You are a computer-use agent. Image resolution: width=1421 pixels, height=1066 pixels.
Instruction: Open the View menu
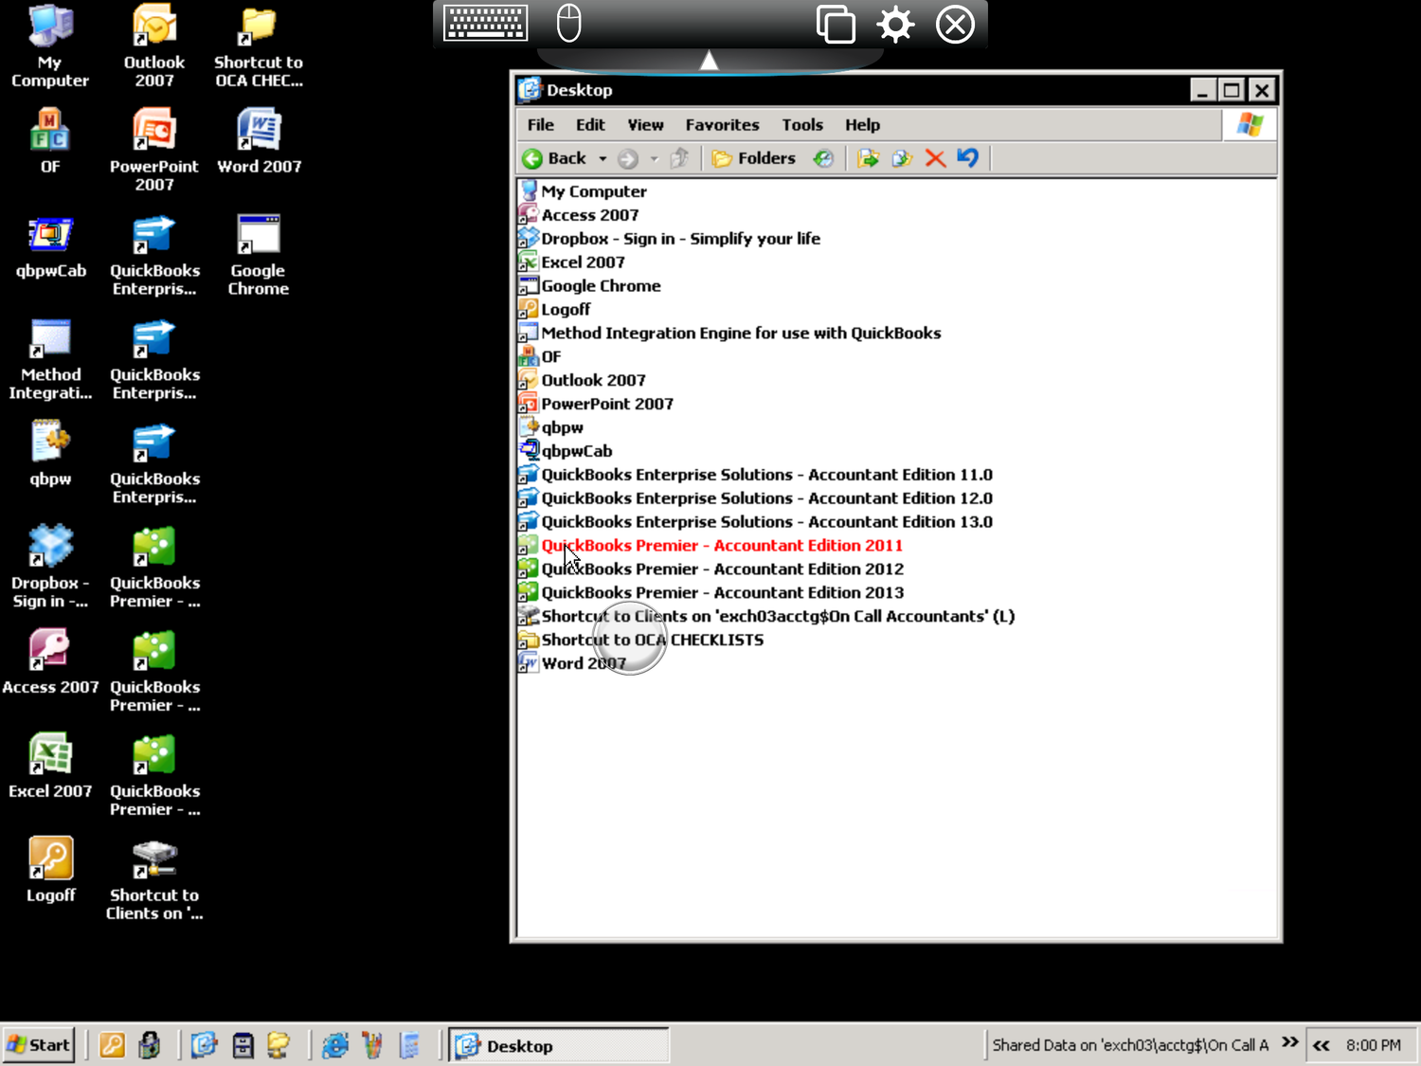645,125
